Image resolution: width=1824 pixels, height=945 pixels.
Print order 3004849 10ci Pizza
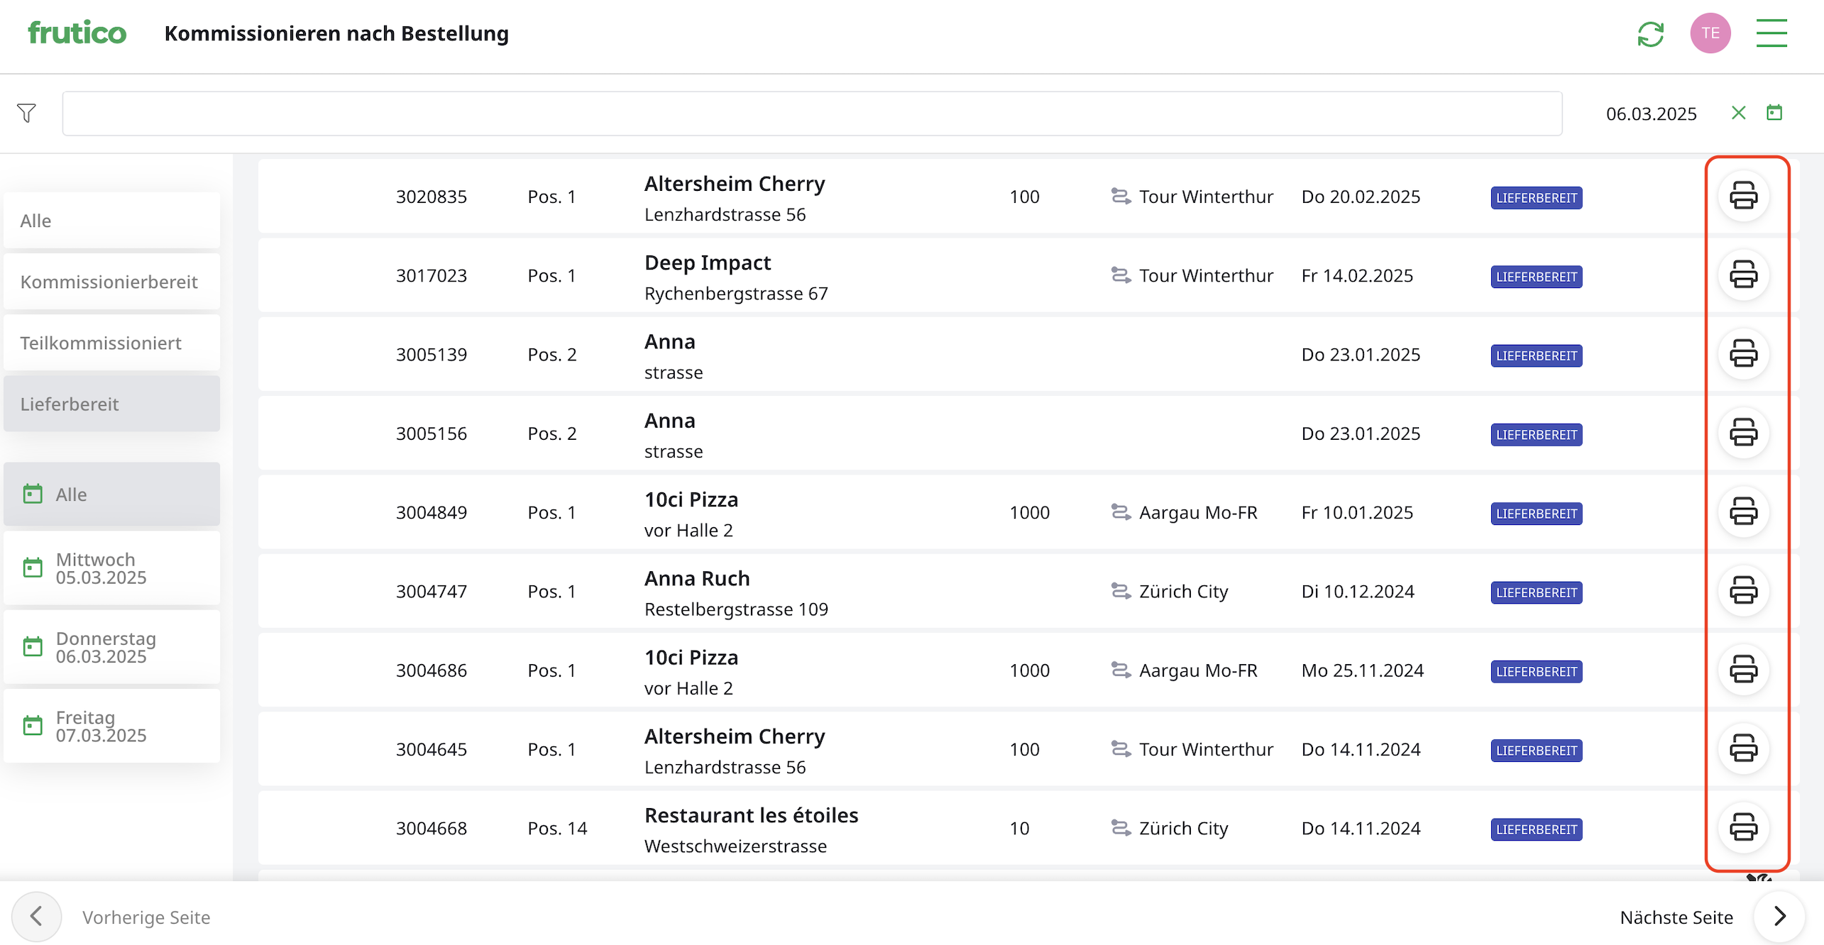pos(1743,512)
